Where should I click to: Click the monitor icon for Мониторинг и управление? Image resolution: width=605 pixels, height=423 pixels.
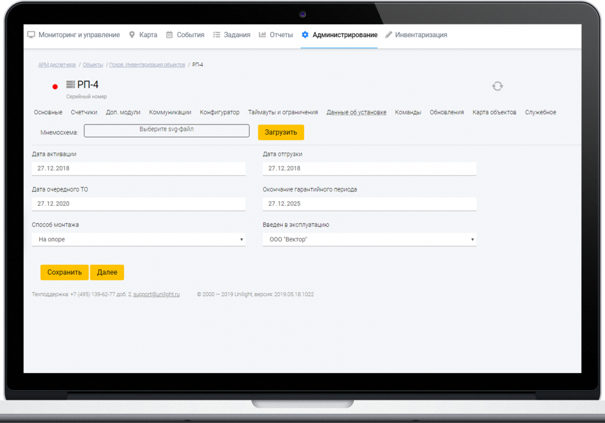tap(31, 35)
